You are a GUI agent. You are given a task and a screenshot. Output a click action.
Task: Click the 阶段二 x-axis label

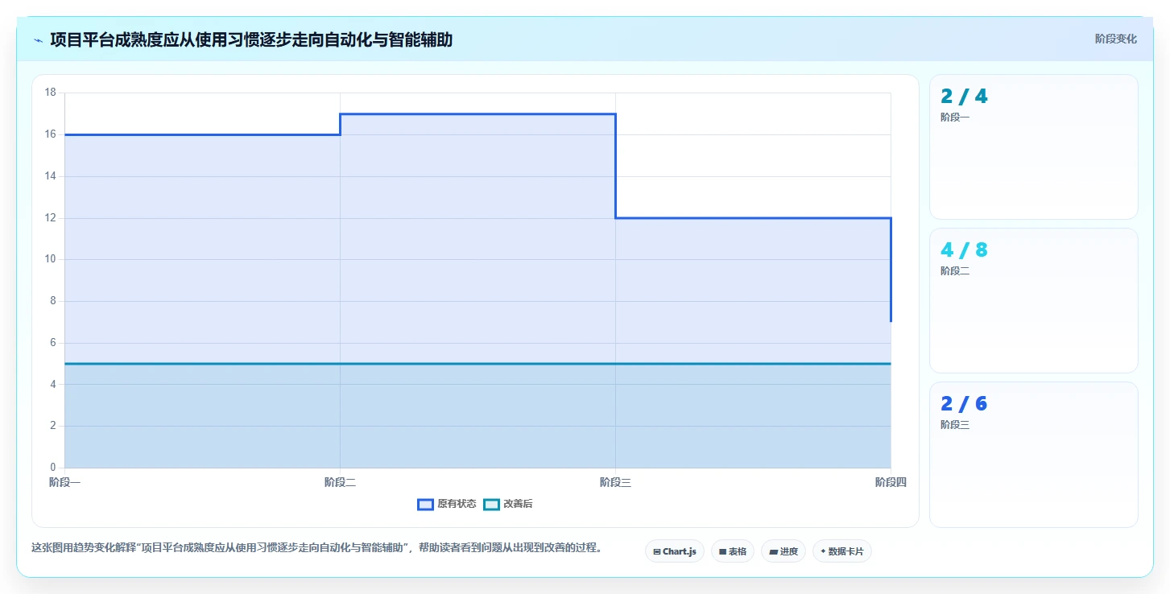pyautogui.click(x=340, y=482)
